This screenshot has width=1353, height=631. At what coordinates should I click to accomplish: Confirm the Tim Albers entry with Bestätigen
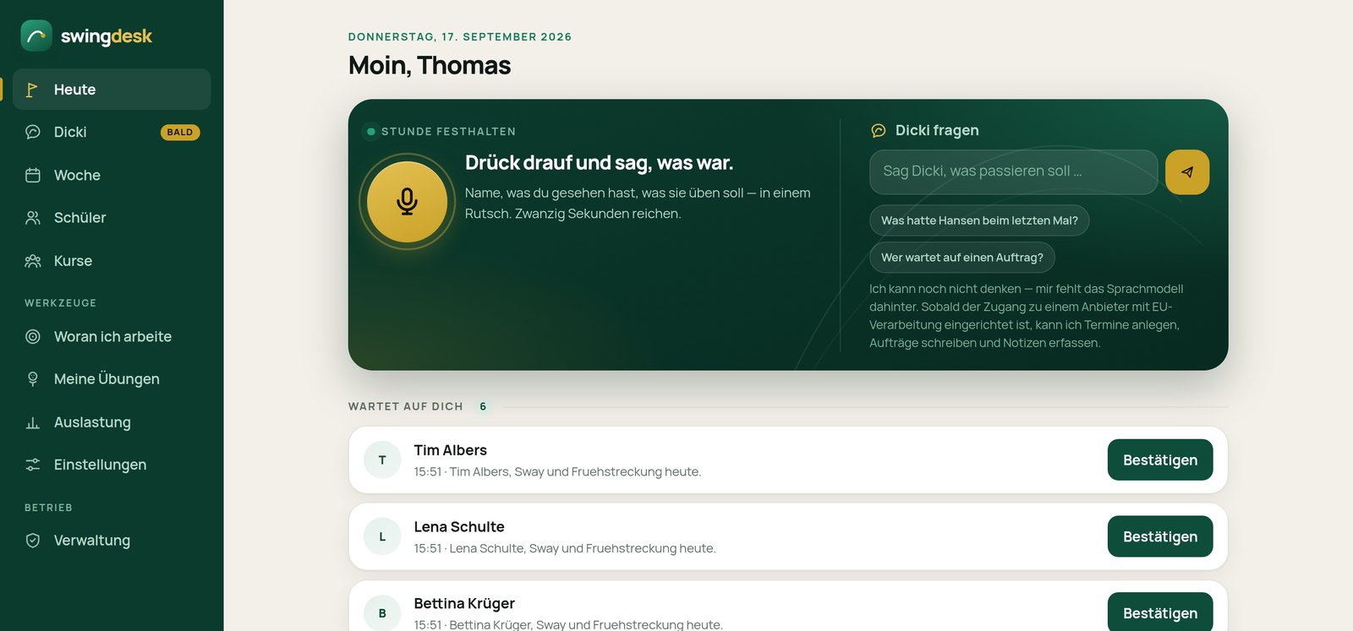click(x=1160, y=460)
